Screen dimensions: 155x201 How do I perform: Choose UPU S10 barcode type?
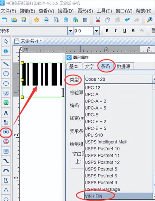[x=118, y=135]
